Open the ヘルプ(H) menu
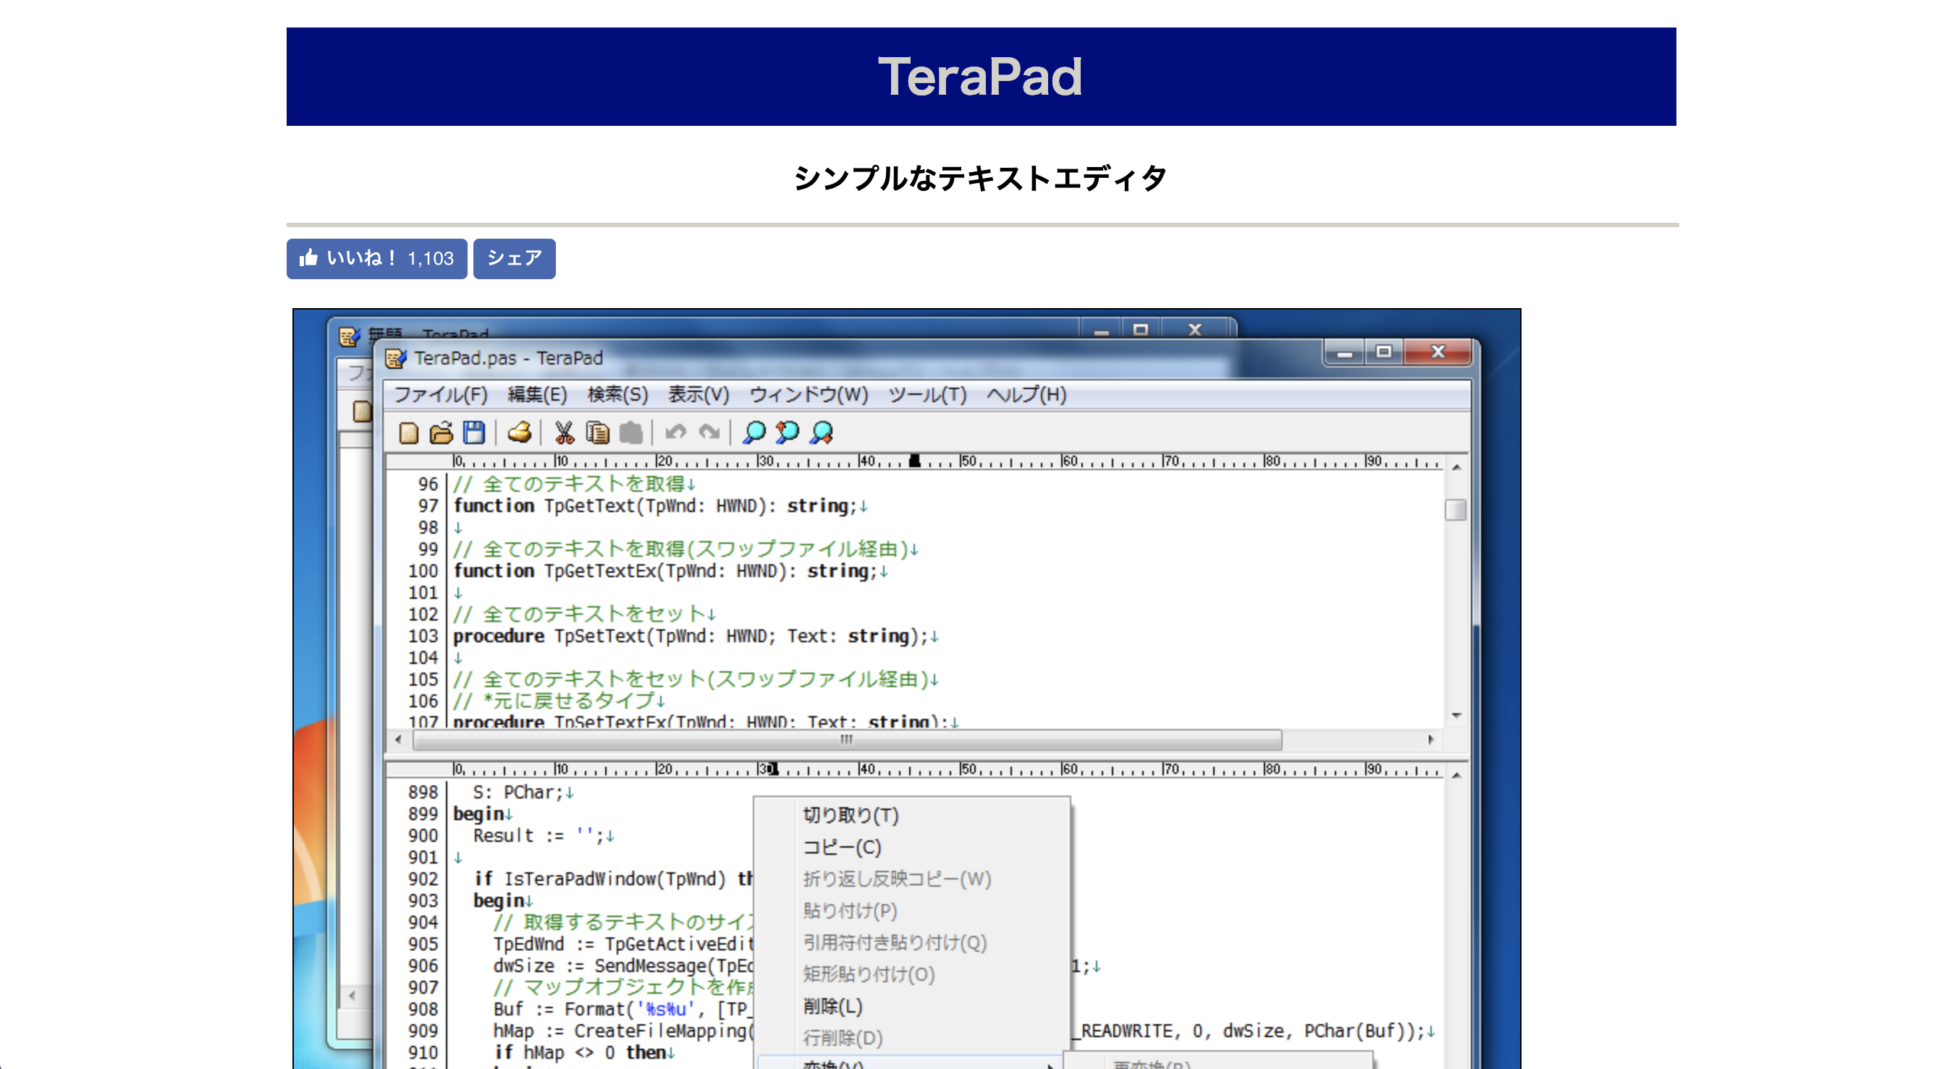 point(1026,394)
